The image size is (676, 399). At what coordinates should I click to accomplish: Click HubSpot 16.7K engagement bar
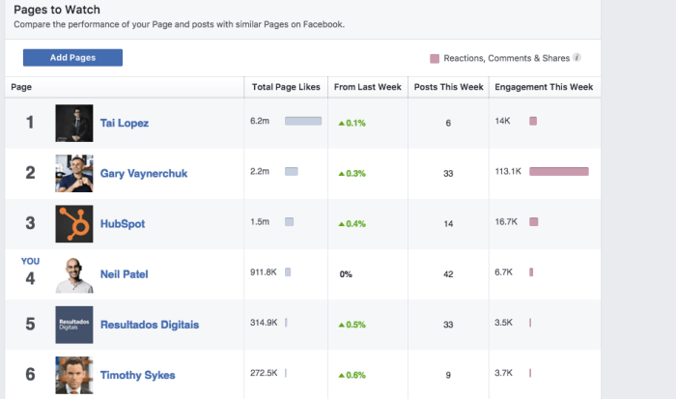[534, 222]
